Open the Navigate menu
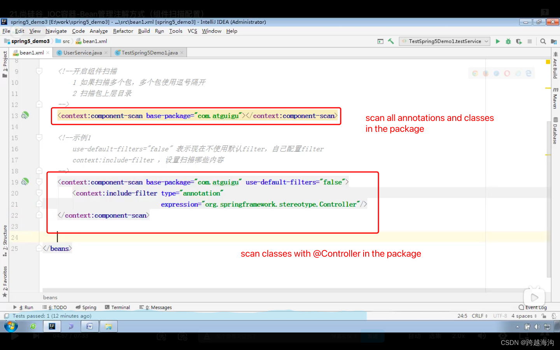The width and height of the screenshot is (560, 350). point(56,31)
